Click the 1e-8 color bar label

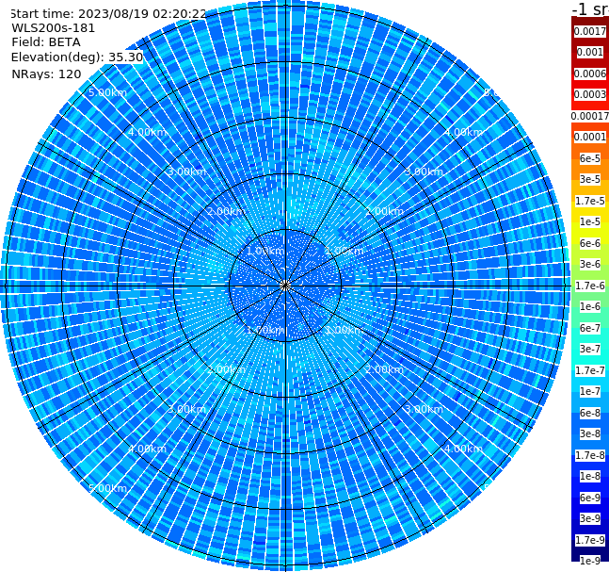pos(590,476)
